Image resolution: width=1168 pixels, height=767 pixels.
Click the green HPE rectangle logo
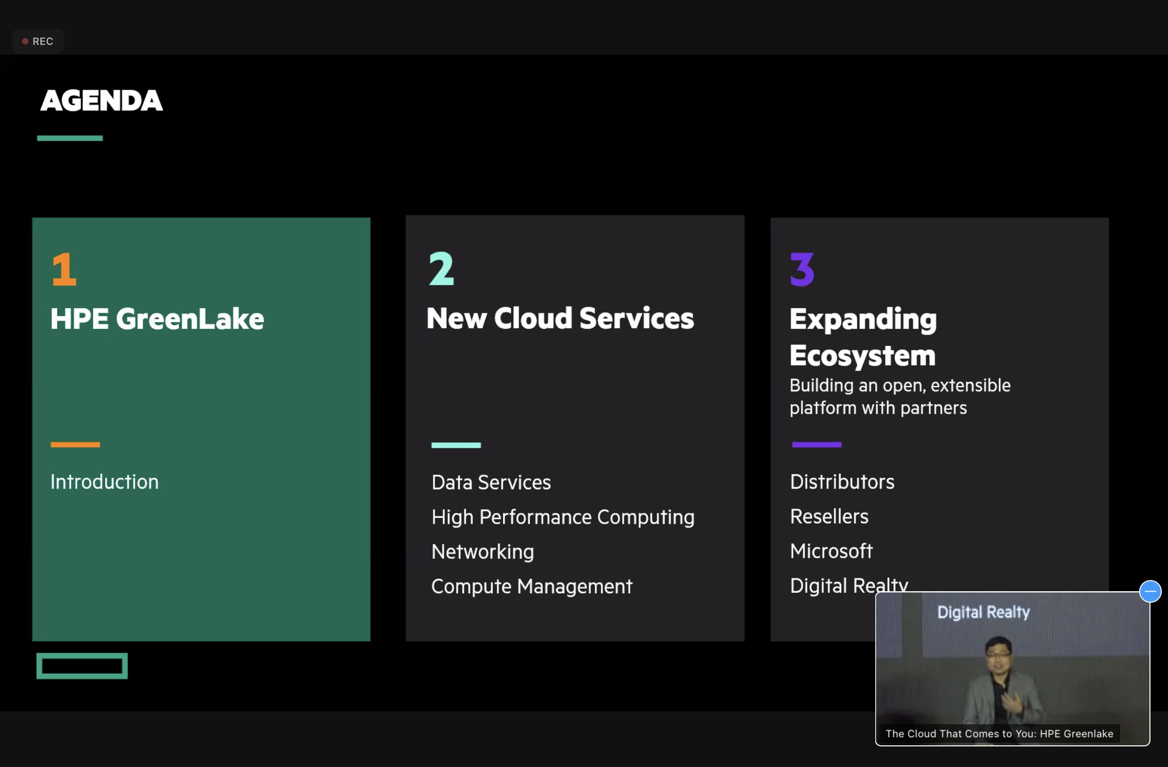pyautogui.click(x=82, y=666)
